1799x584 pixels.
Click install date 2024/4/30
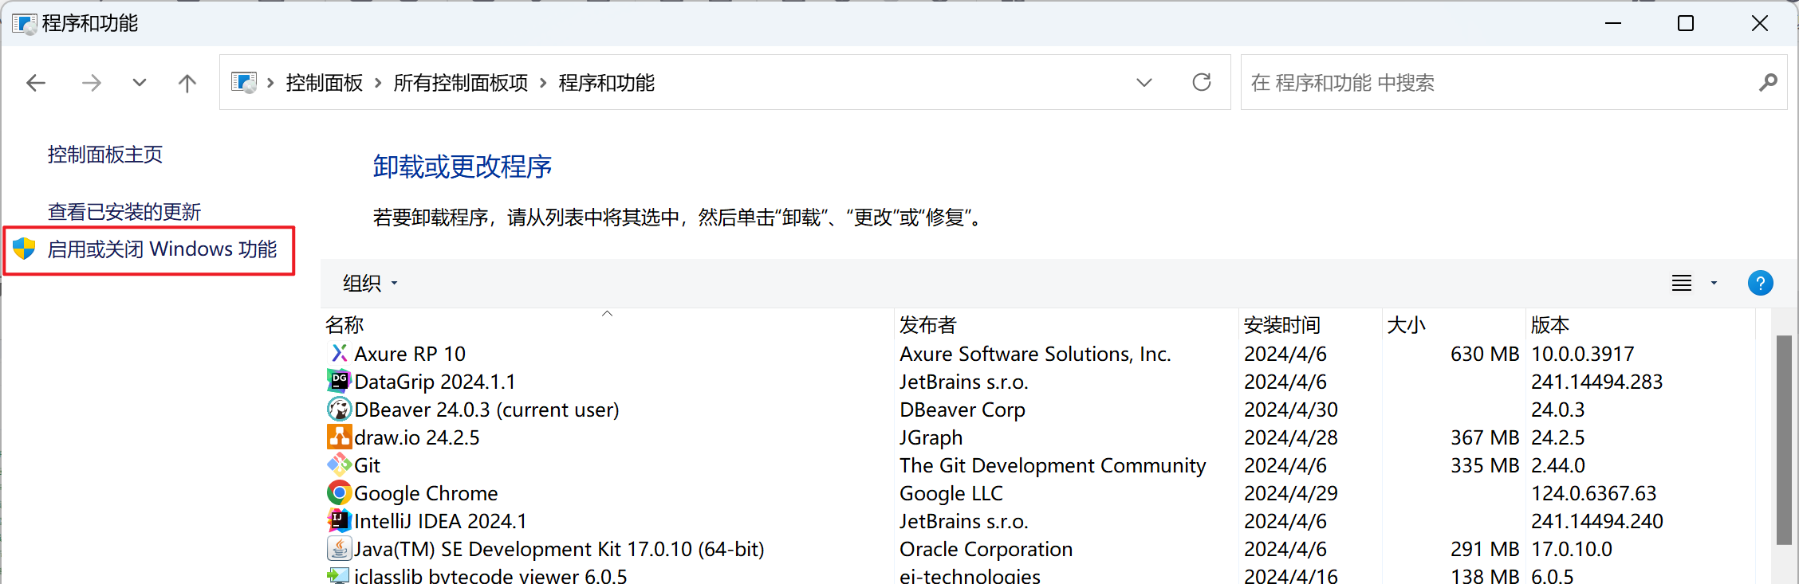coord(1291,410)
